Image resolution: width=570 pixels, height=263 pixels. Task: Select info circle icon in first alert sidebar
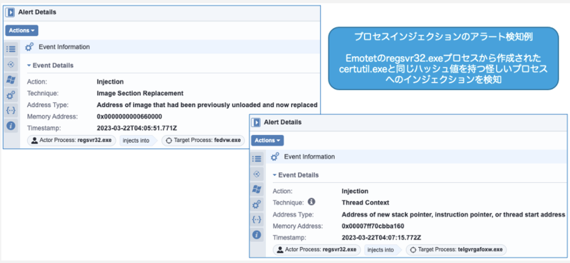[x=11, y=126]
